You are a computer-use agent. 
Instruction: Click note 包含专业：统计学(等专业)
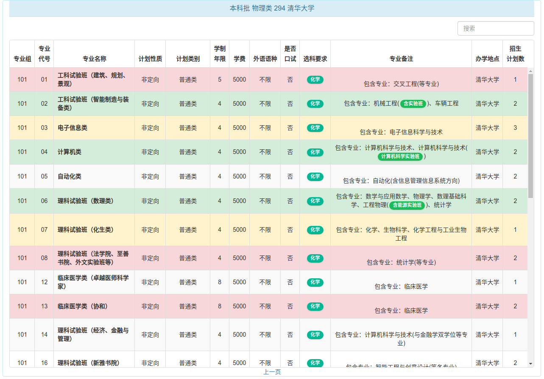click(401, 262)
